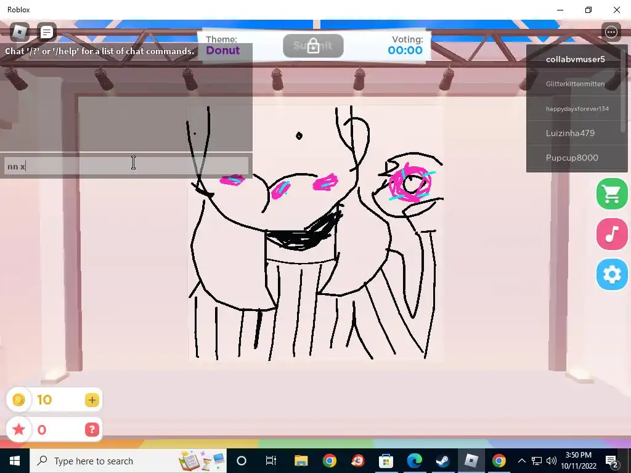Image resolution: width=631 pixels, height=473 pixels.
Task: Click the coin balance value 10
Action: (x=44, y=400)
